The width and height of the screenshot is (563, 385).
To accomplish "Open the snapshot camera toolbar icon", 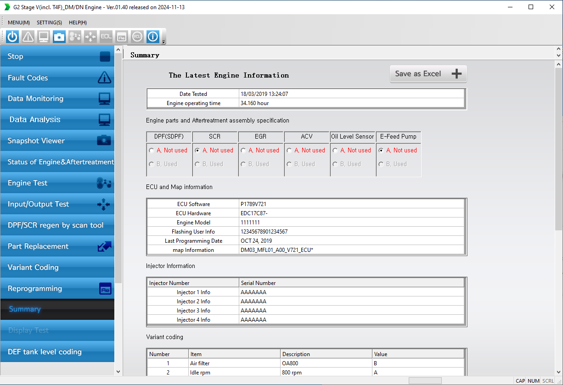I will pos(59,37).
